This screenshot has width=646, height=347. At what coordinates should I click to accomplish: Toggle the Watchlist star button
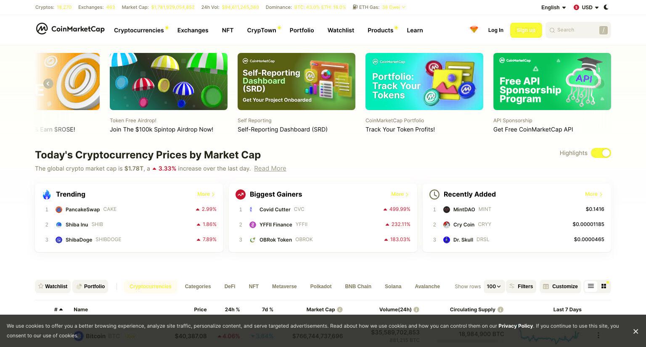53,287
